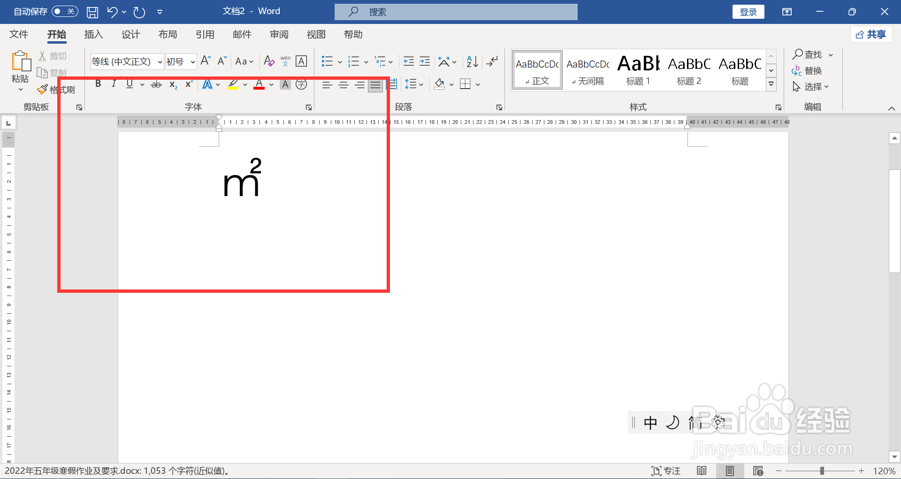Viewport: 901px width, 479px height.
Task: Click the search (搜索) box
Action: click(x=456, y=12)
